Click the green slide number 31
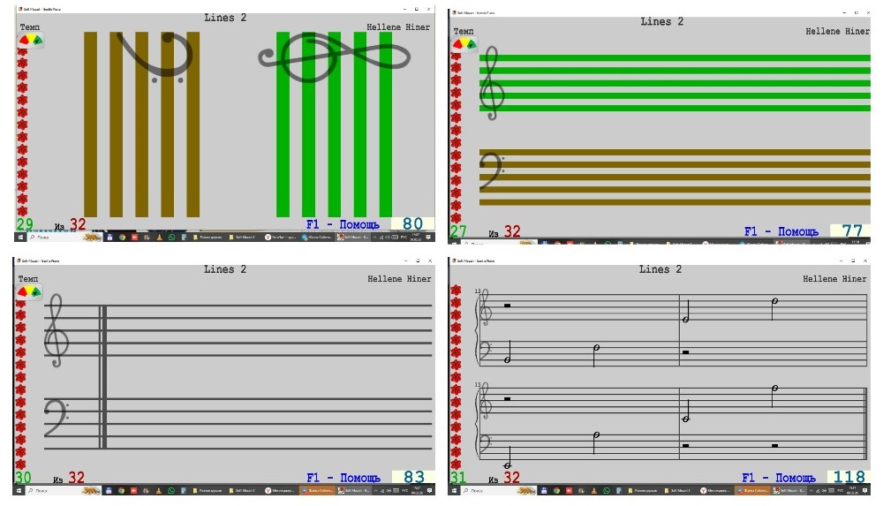883x506 pixels. point(457,478)
